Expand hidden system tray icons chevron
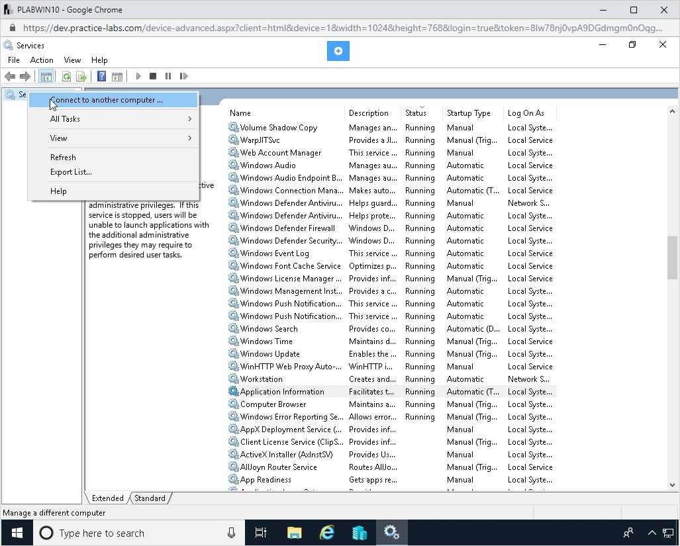The height and width of the screenshot is (546, 680). pos(652,533)
